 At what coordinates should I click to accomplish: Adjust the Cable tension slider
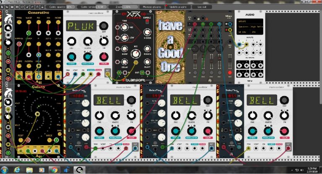click(92, 7)
